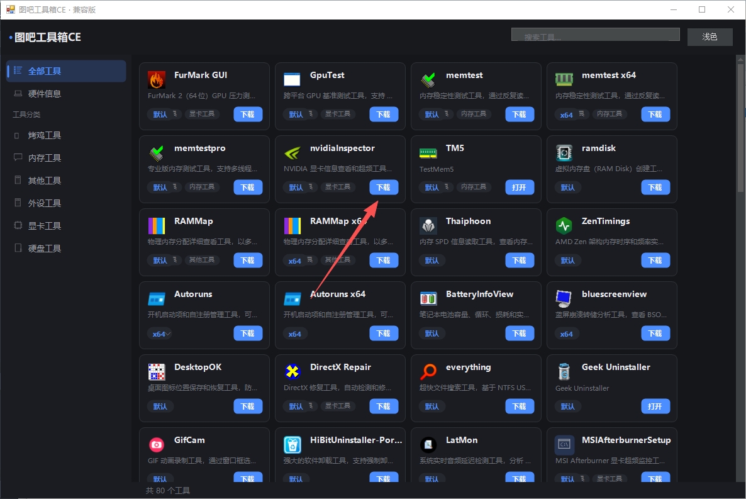Click the 其他工具 tag on RAMMap card
746x499 pixels.
coord(202,260)
